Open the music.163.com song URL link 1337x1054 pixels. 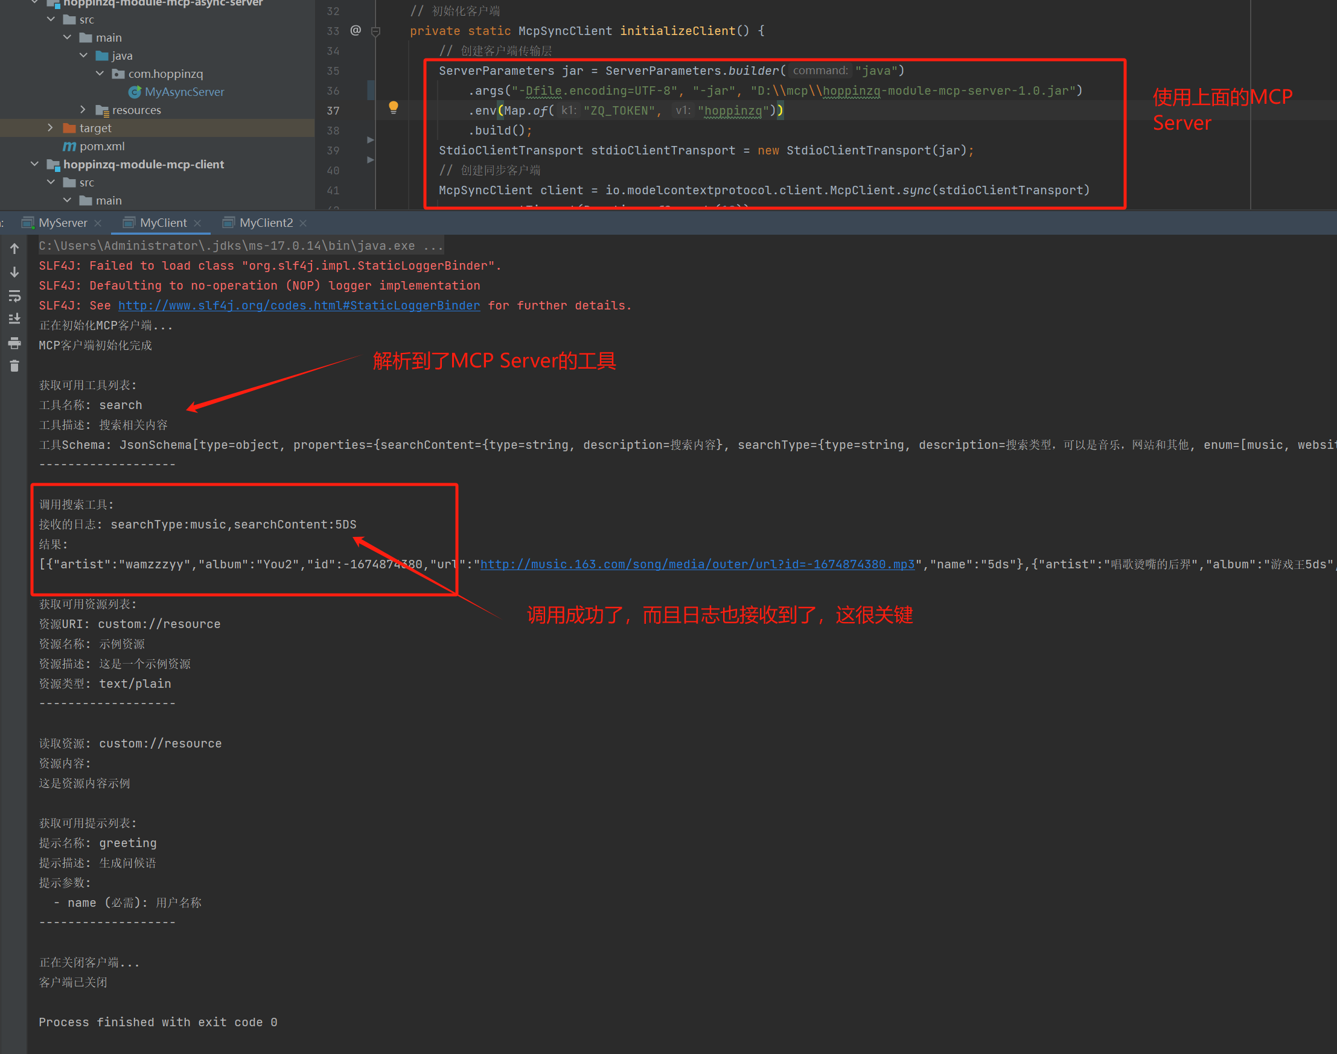[697, 564]
